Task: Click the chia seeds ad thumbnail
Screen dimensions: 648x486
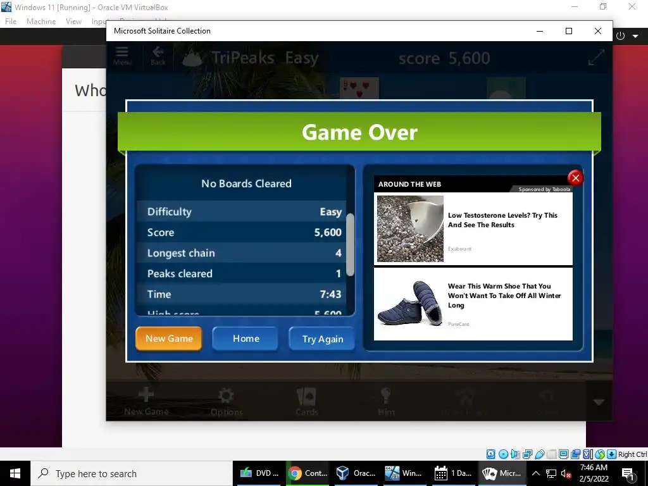Action: [x=410, y=228]
